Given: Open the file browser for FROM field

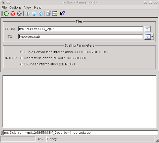Looking at the screenshot, I should click(147, 29).
